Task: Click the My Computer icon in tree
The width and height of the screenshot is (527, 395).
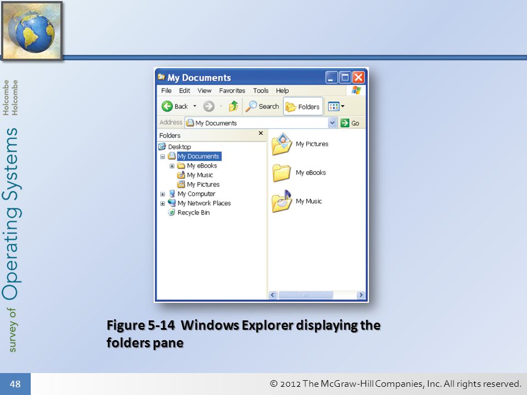Action: pos(172,194)
